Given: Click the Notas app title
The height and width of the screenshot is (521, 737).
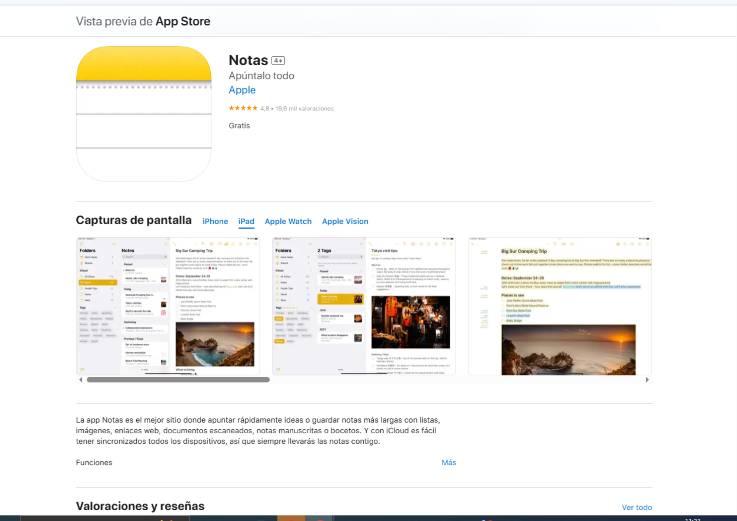Looking at the screenshot, I should [248, 60].
